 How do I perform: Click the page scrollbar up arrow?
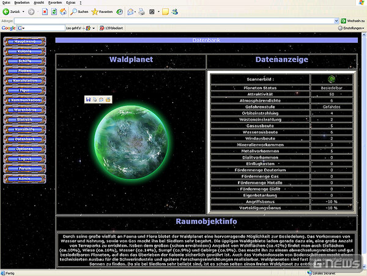[364, 35]
